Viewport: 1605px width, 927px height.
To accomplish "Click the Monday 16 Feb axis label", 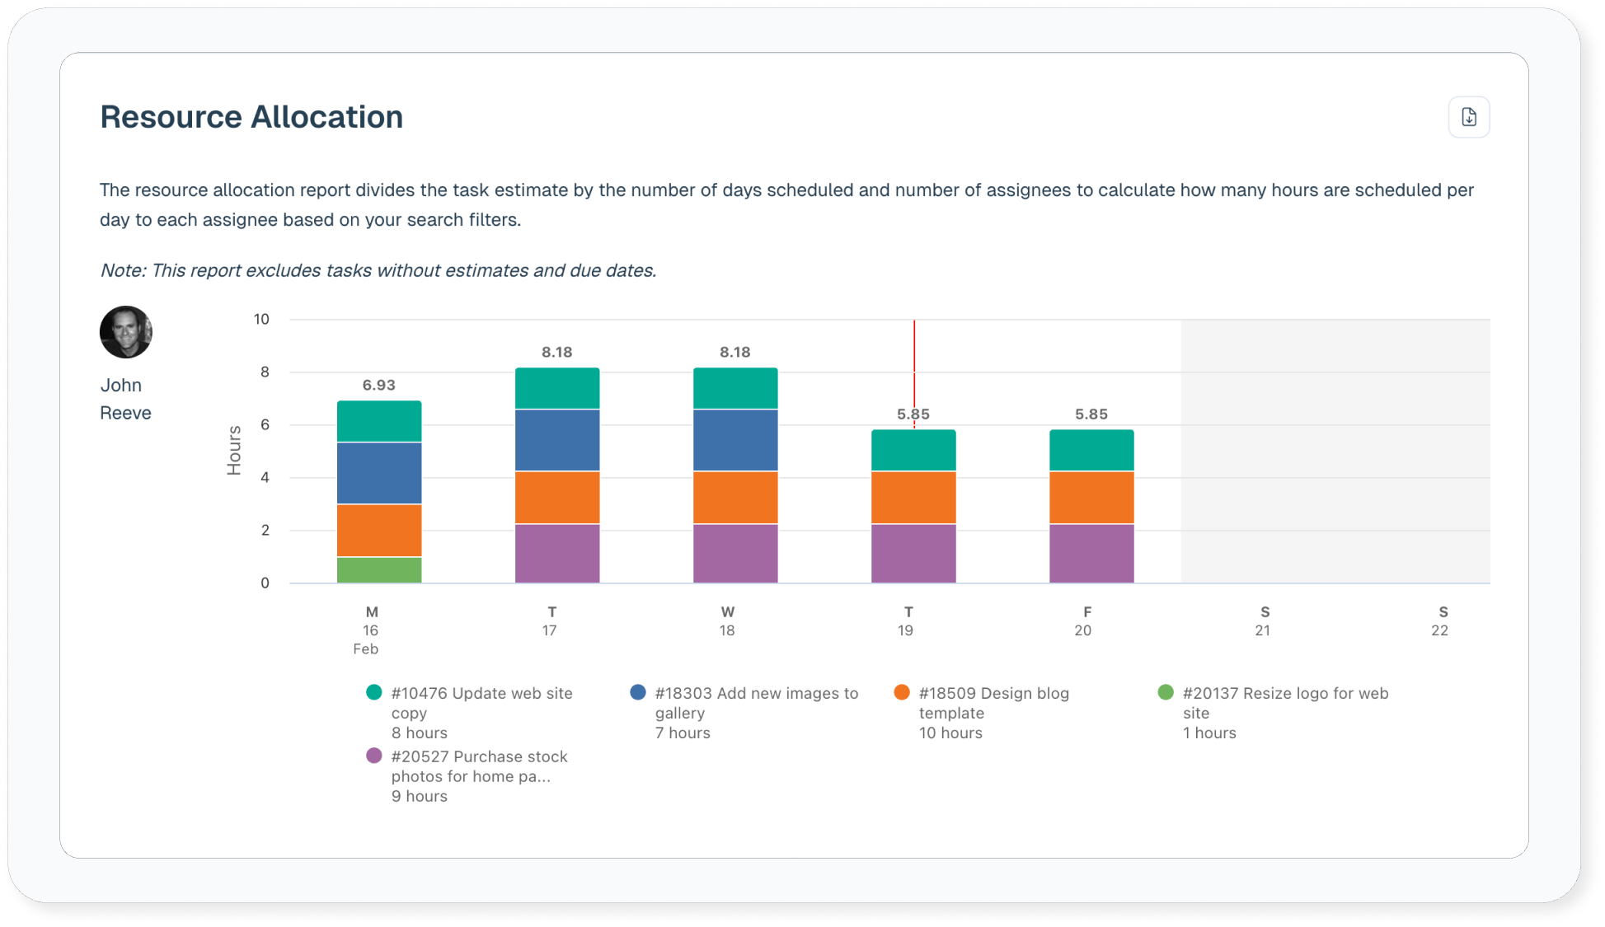I will [370, 630].
